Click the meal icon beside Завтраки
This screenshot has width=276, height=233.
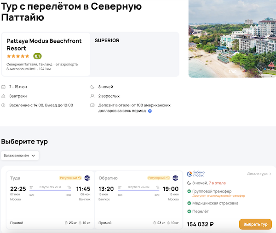pyautogui.click(x=4, y=96)
